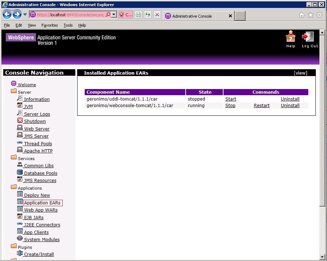Click the Stop loading X icon

coord(157,14)
